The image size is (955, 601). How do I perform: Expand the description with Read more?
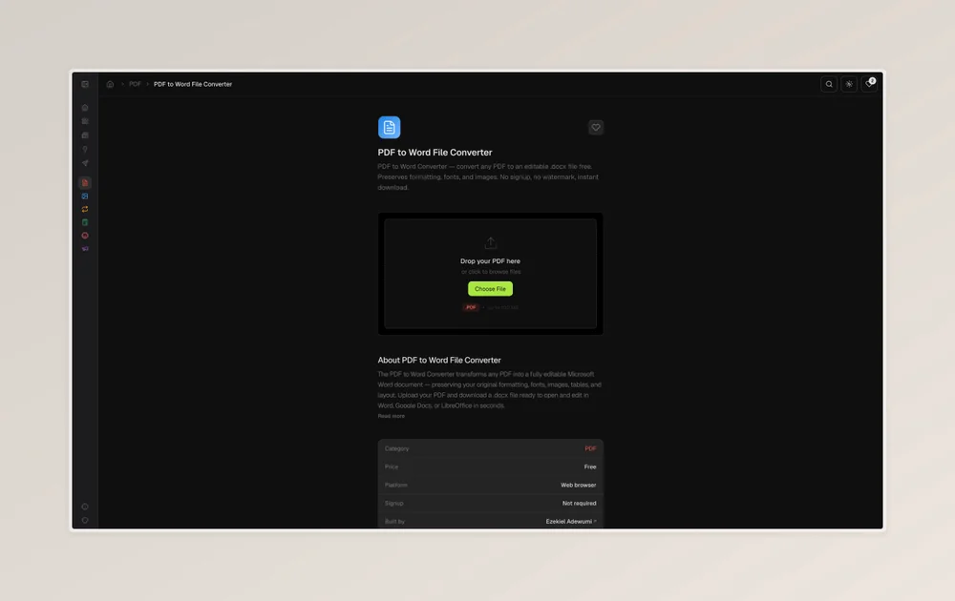point(391,416)
